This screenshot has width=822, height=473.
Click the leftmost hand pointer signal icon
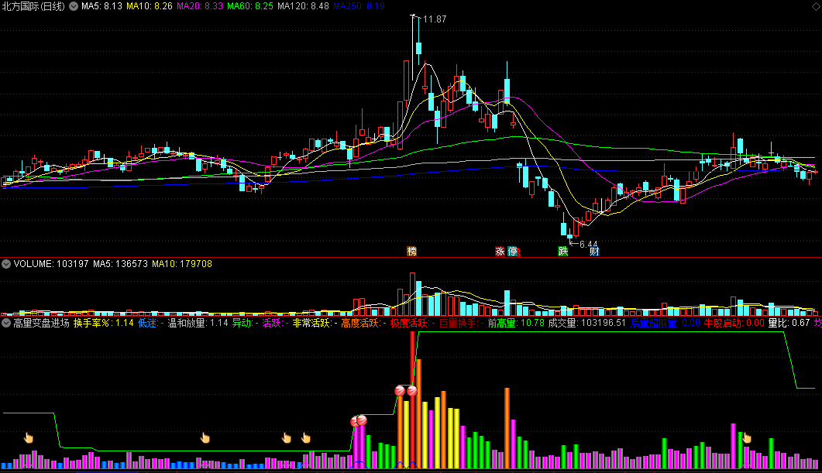click(x=29, y=437)
